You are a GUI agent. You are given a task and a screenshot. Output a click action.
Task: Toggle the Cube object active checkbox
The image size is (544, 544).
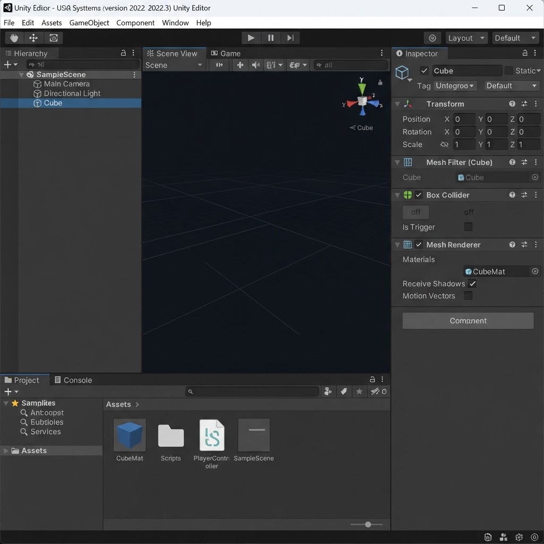[424, 71]
